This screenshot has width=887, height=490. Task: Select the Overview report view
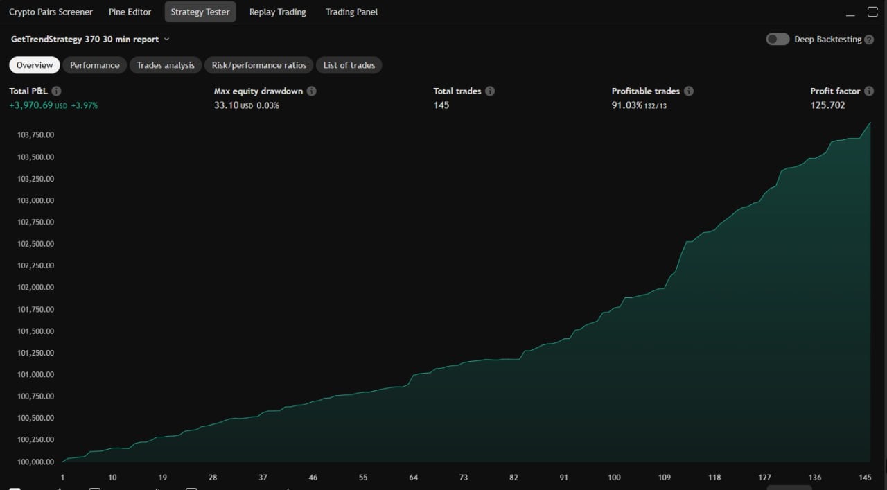tap(34, 64)
